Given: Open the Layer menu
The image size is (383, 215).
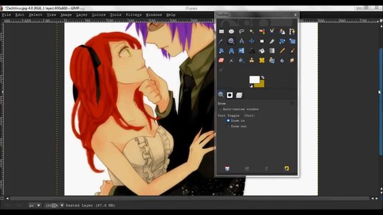Looking at the screenshot, I should click(81, 15).
